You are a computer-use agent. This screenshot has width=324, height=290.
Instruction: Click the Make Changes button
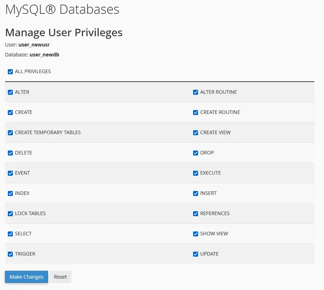click(26, 277)
